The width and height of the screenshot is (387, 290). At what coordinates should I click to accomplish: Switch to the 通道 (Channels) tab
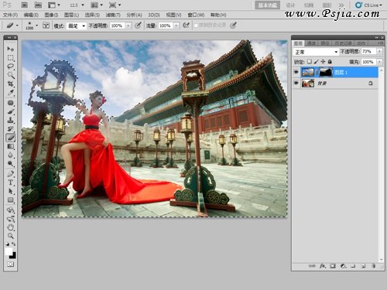[x=311, y=43]
